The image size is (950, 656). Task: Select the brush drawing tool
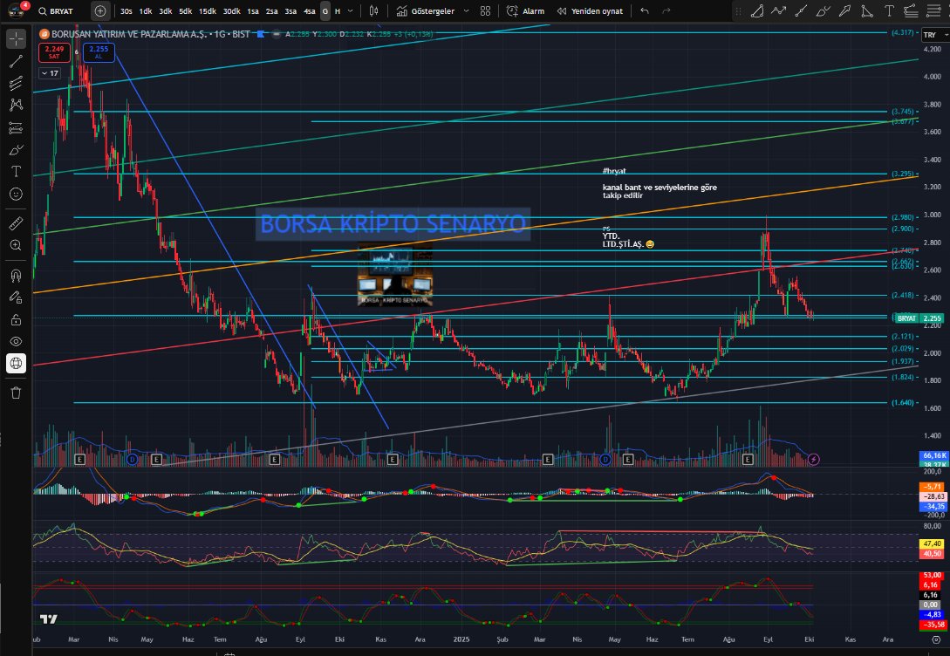(16, 150)
